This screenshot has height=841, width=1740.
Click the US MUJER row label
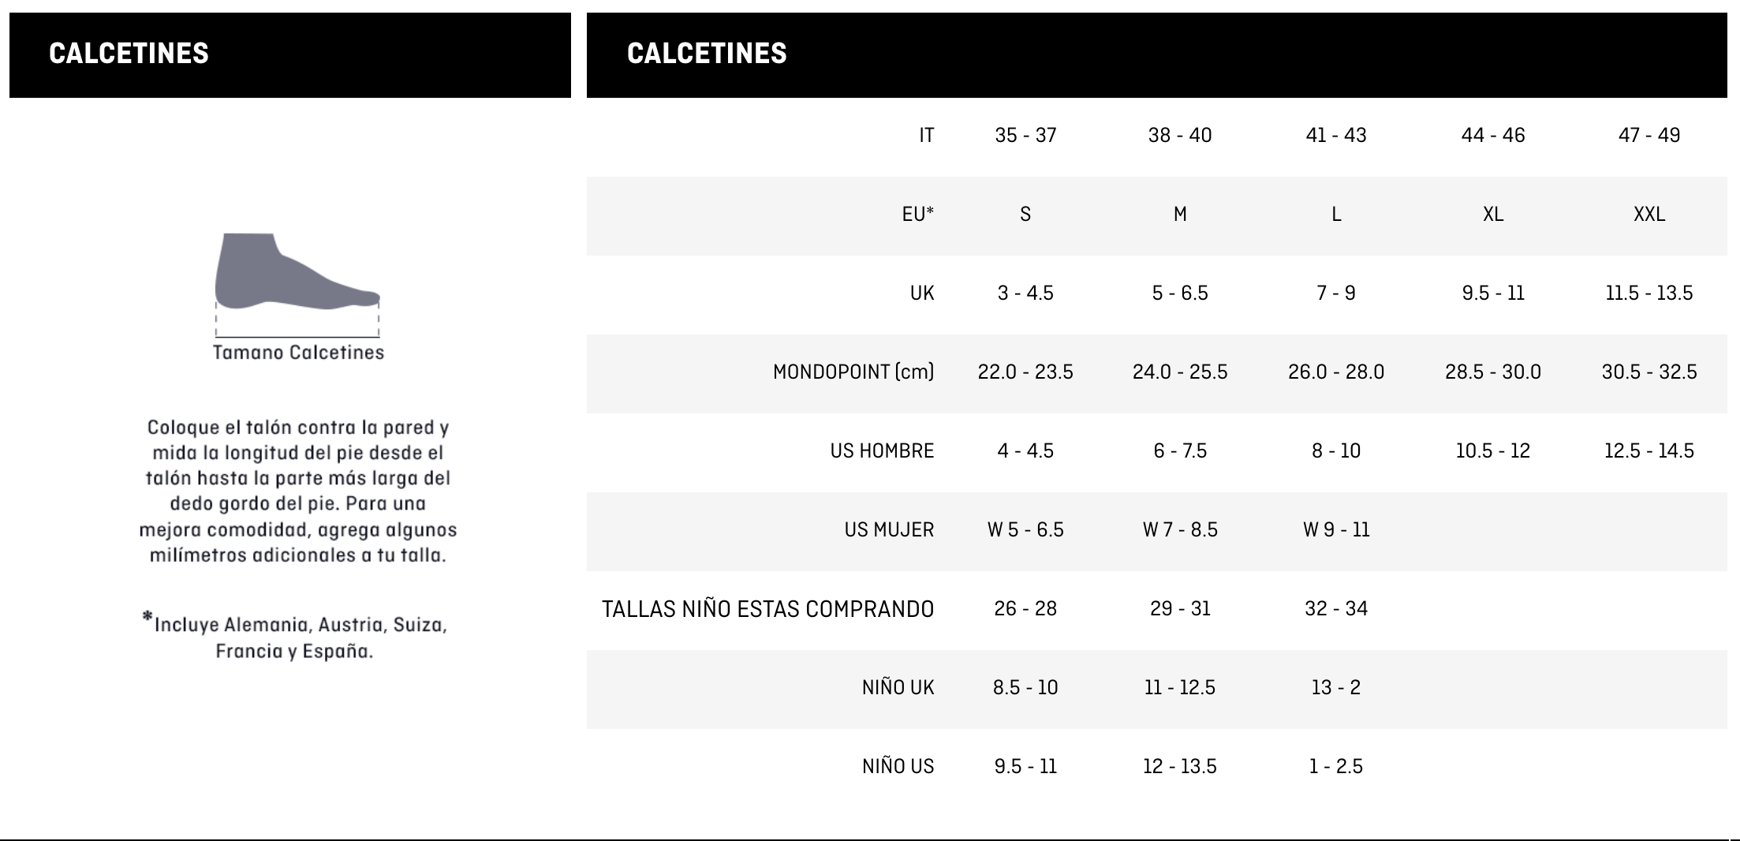888,530
